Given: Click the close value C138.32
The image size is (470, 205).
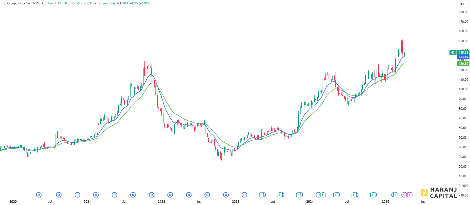Looking at the screenshot, I should tap(87, 3).
